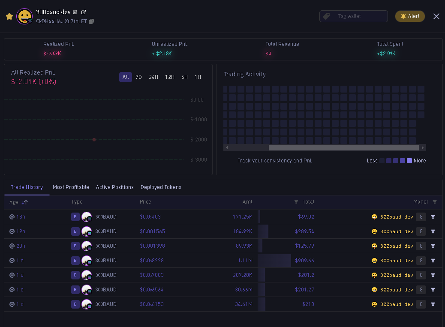This screenshot has width=445, height=327.
Task: Open the Deployed Tokens tab
Action: 161,187
